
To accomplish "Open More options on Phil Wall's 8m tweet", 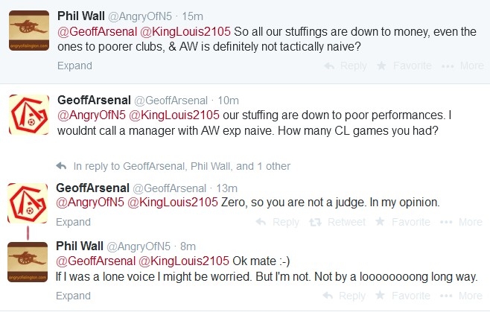I will pyautogui.click(x=463, y=296).
